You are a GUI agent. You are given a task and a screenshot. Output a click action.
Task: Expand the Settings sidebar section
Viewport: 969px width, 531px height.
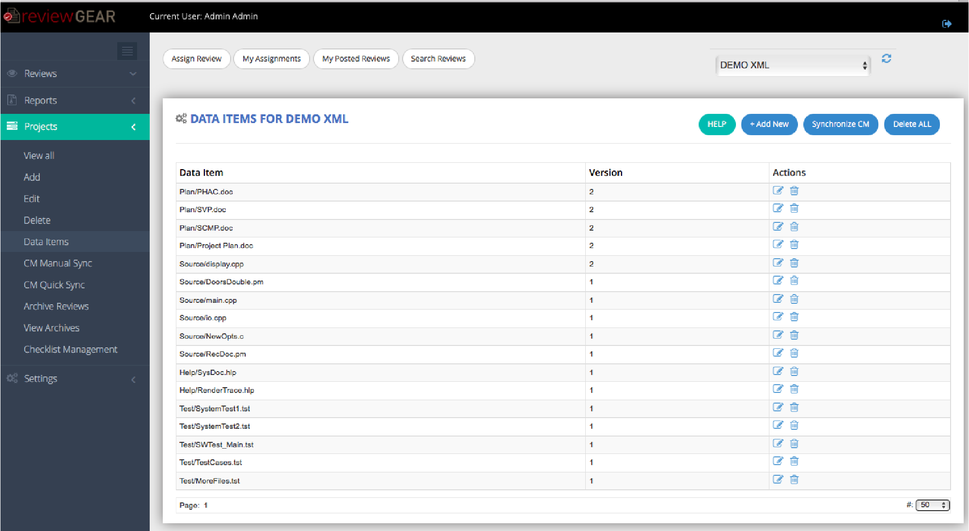[75, 378]
